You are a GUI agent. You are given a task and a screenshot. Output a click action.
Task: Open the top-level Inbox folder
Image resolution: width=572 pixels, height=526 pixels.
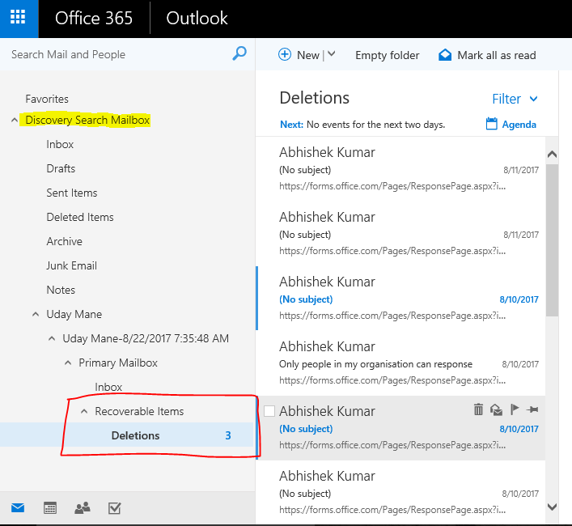point(60,145)
